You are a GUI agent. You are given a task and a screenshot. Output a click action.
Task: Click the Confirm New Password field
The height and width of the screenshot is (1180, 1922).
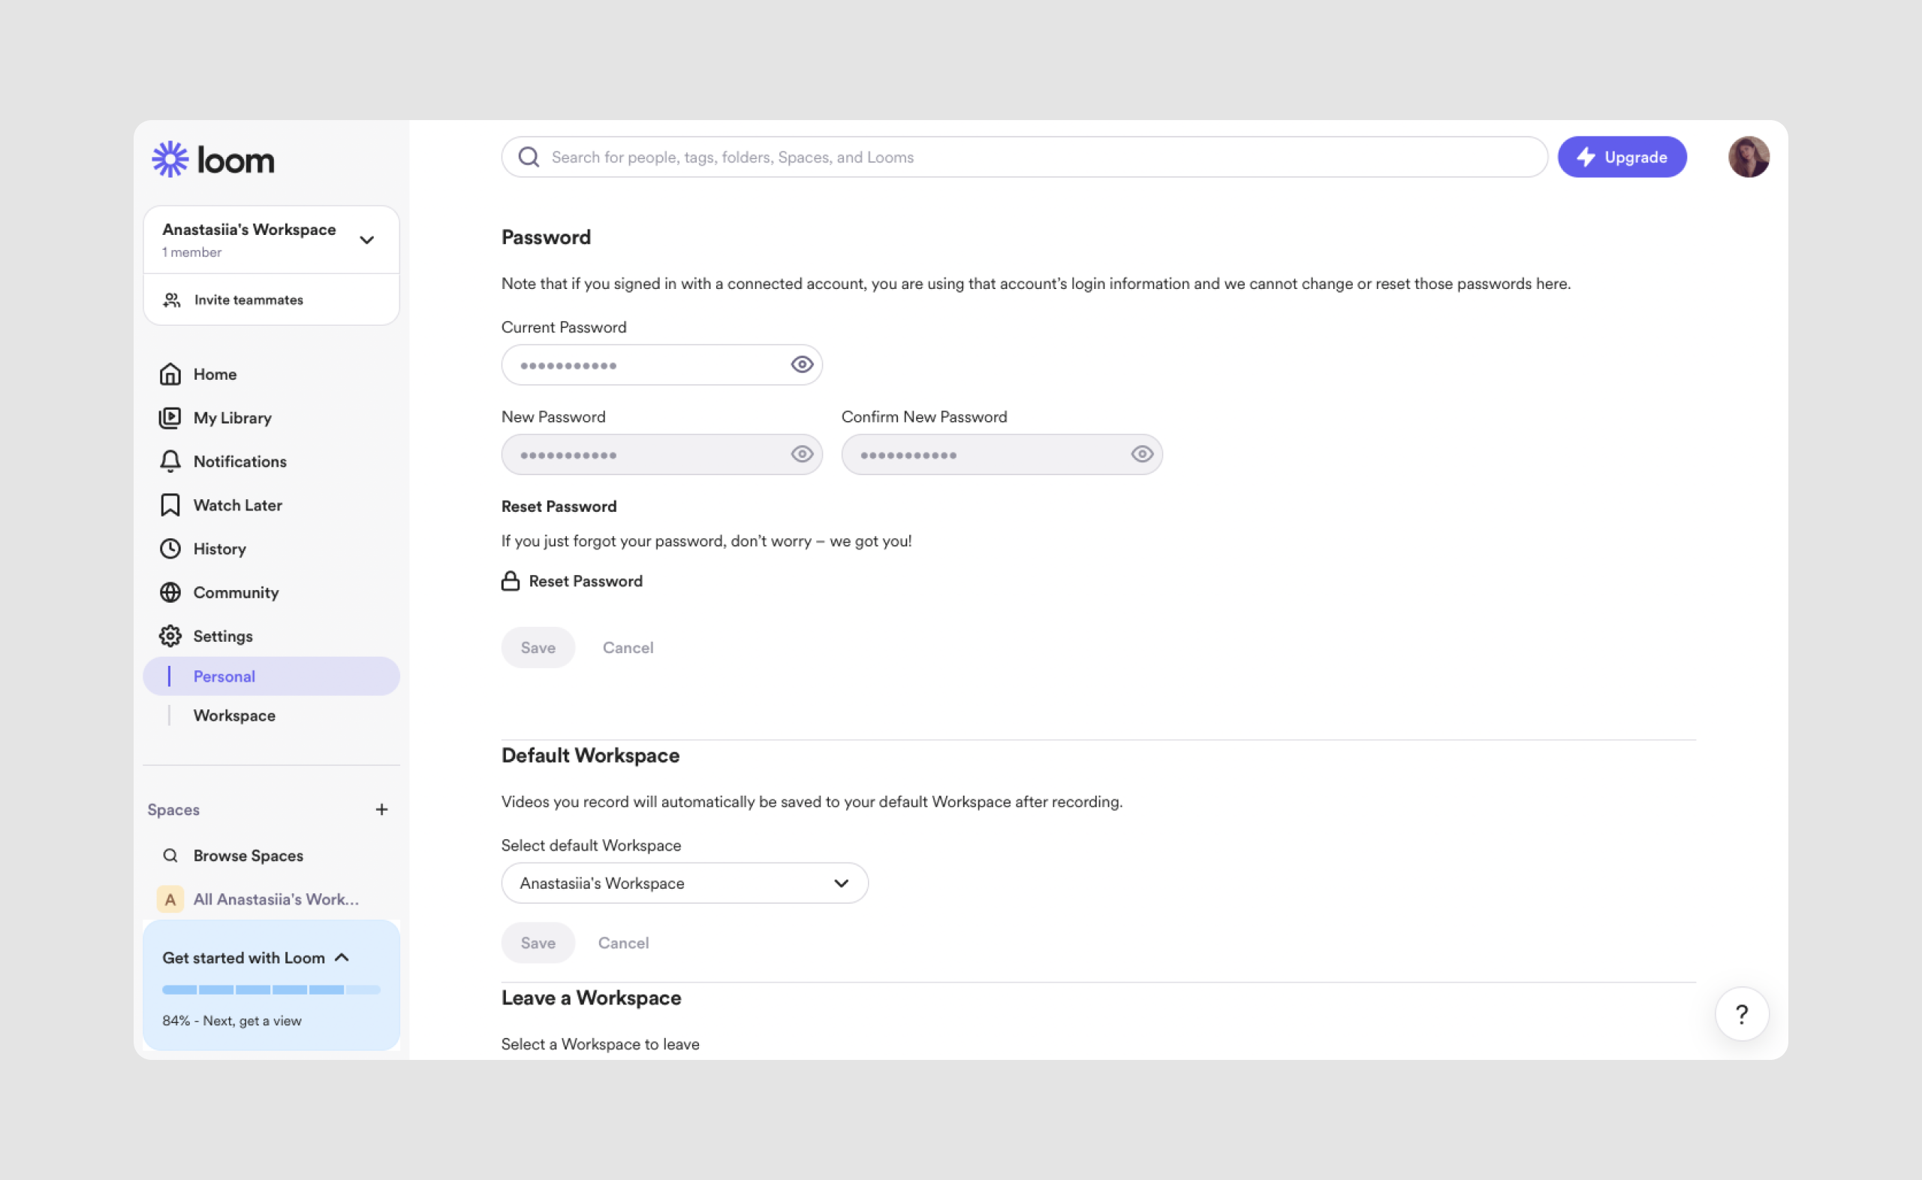click(x=1002, y=454)
